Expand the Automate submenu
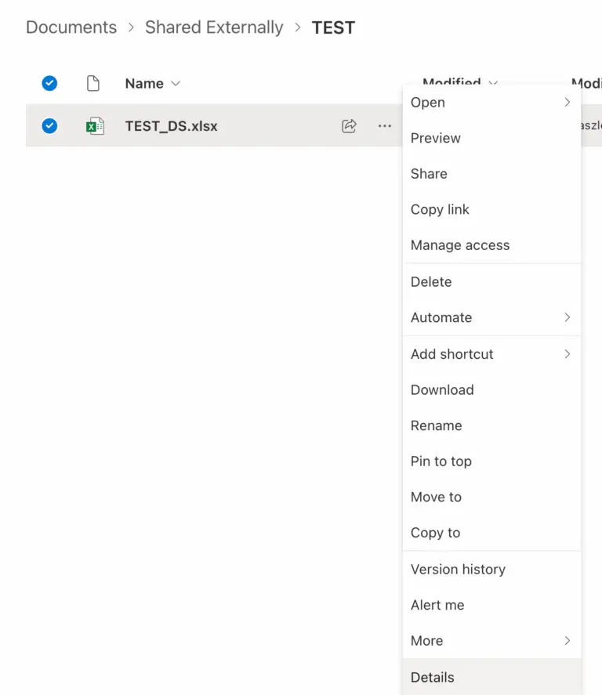This screenshot has width=602, height=695. 567,317
